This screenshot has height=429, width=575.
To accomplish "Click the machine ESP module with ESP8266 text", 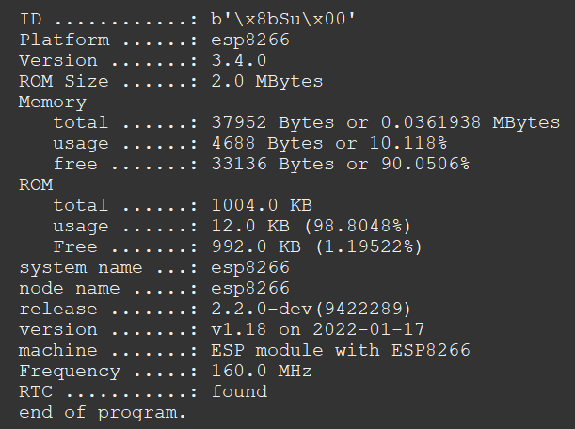I will pos(341,351).
